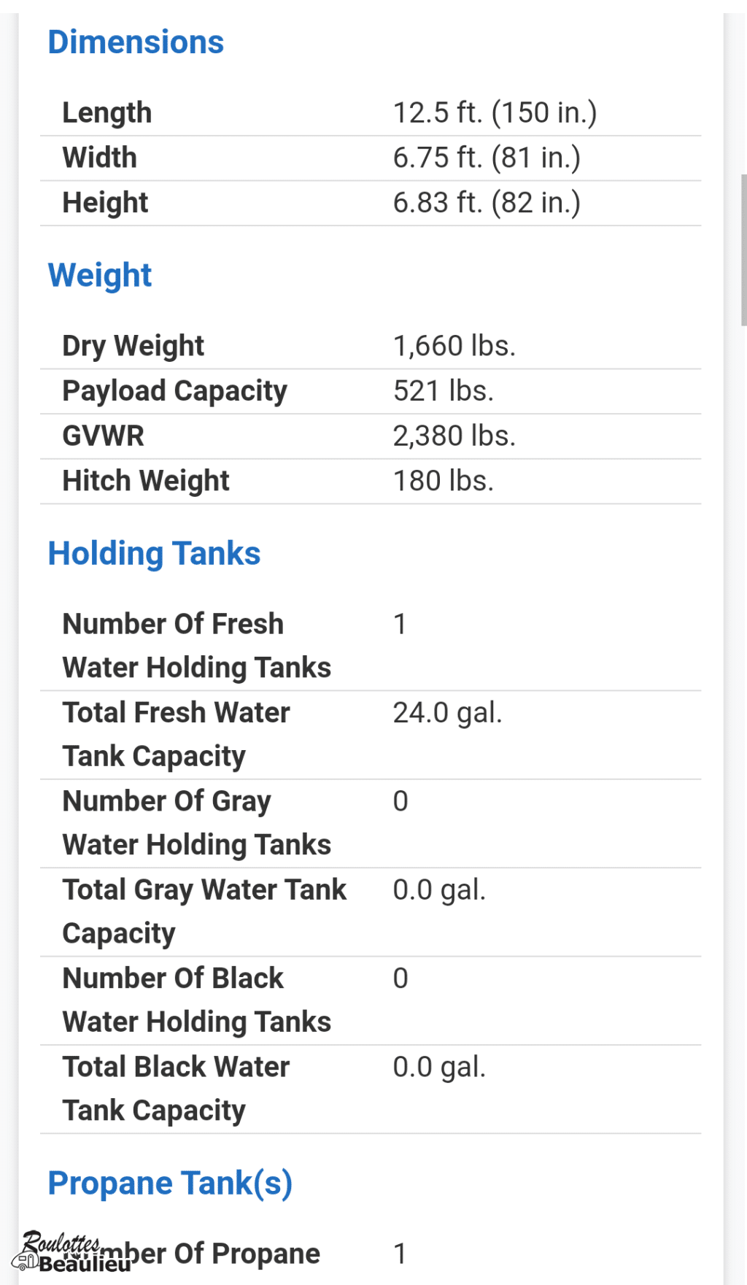Click the Holding Tanks heading
The image size is (747, 1285).
[x=154, y=554]
